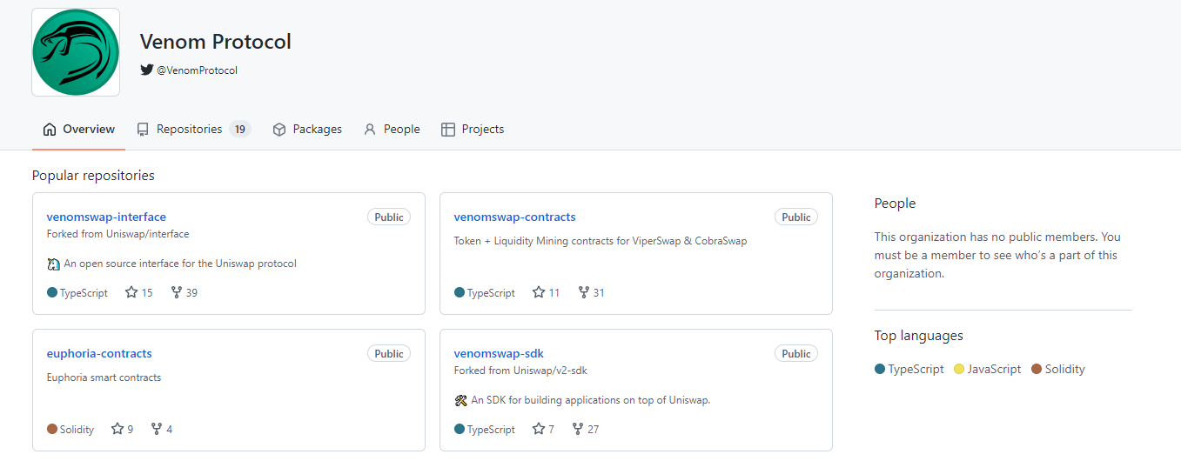
Task: Click the Twitter bird icon
Action: pos(147,70)
